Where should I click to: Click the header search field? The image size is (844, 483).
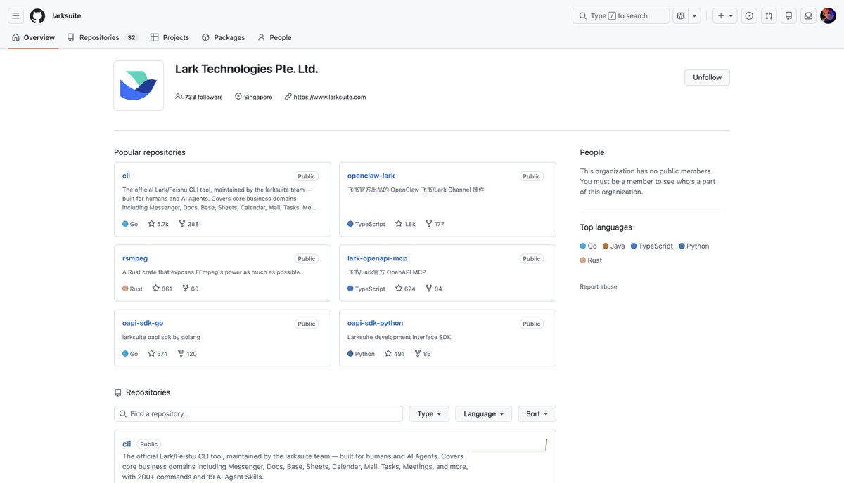pyautogui.click(x=621, y=15)
